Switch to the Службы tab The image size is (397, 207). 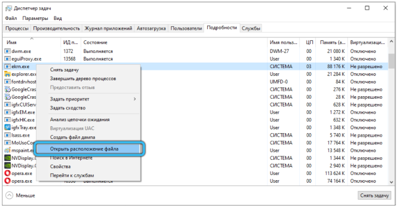click(x=251, y=29)
